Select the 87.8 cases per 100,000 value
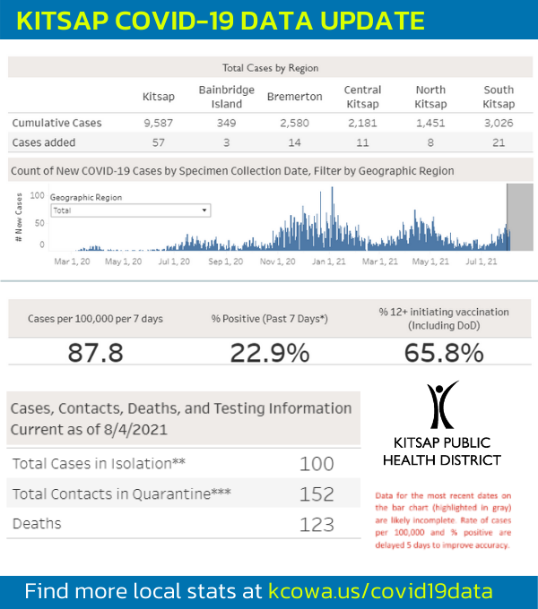Screen dimensions: 538x609 pyautogui.click(x=96, y=353)
